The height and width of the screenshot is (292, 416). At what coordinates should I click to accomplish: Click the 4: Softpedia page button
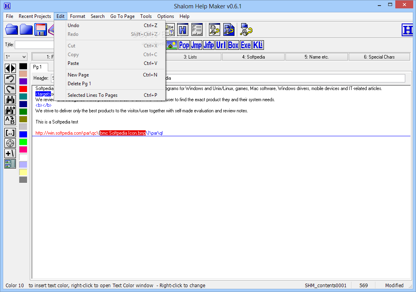(x=253, y=57)
